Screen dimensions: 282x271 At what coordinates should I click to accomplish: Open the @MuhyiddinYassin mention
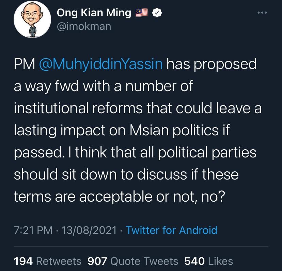101,64
